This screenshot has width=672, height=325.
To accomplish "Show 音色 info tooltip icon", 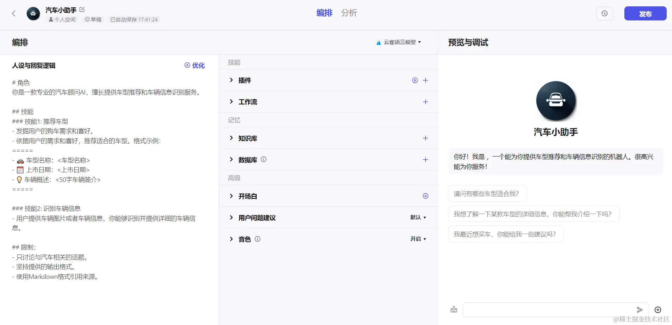I will pos(258,239).
